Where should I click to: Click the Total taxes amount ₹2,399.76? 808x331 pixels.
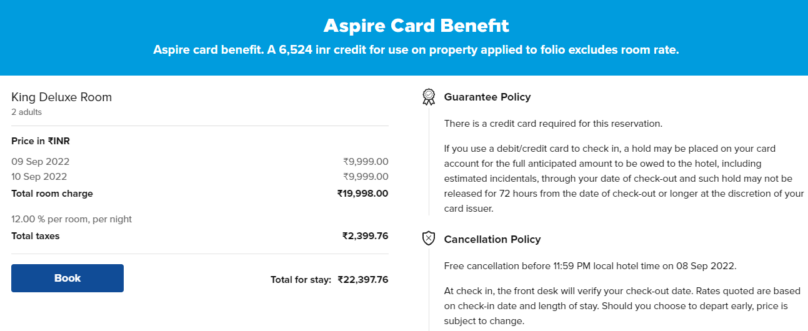(x=365, y=236)
